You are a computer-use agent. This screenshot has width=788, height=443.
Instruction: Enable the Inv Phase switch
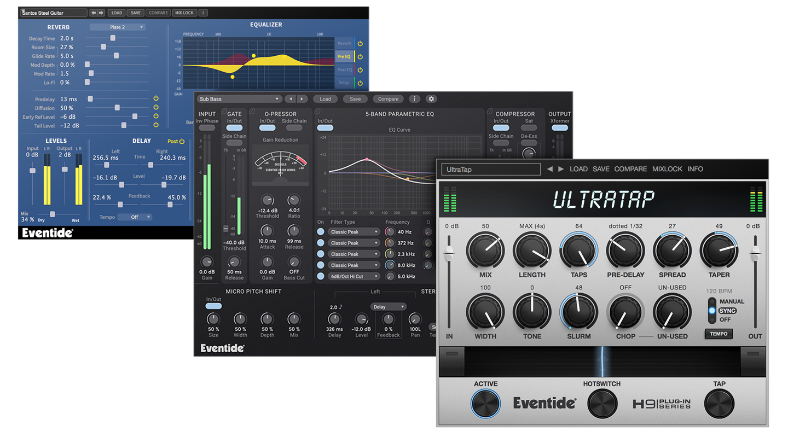(207, 128)
